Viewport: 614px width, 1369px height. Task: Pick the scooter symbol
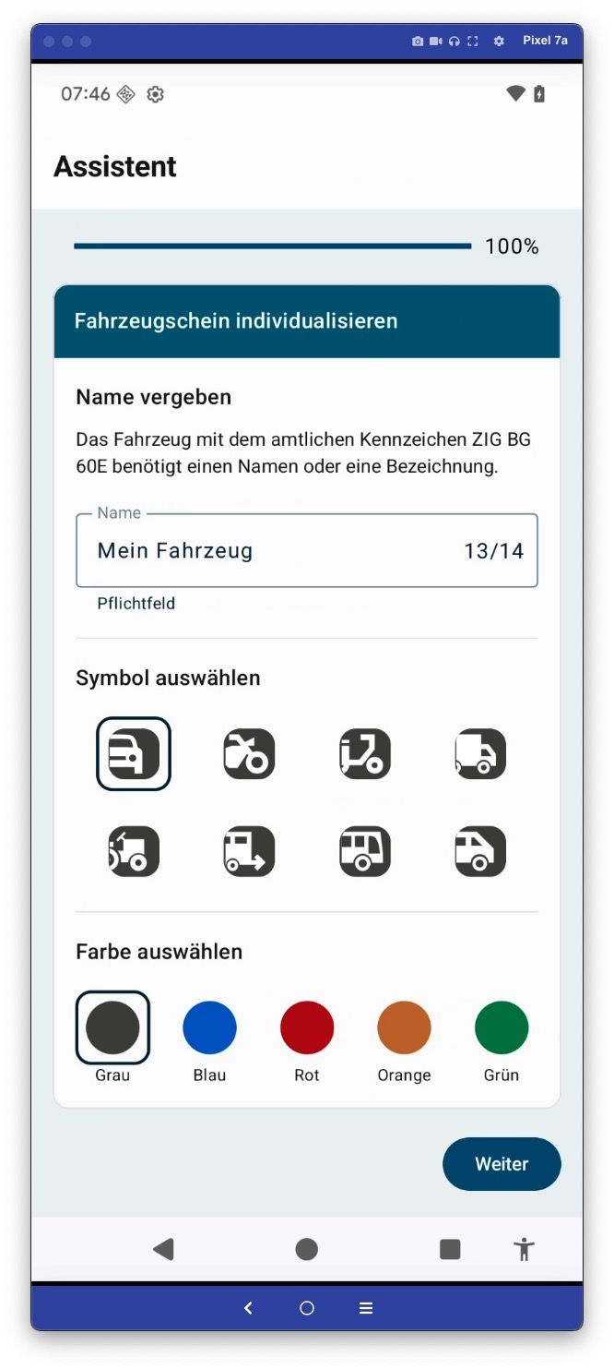365,754
